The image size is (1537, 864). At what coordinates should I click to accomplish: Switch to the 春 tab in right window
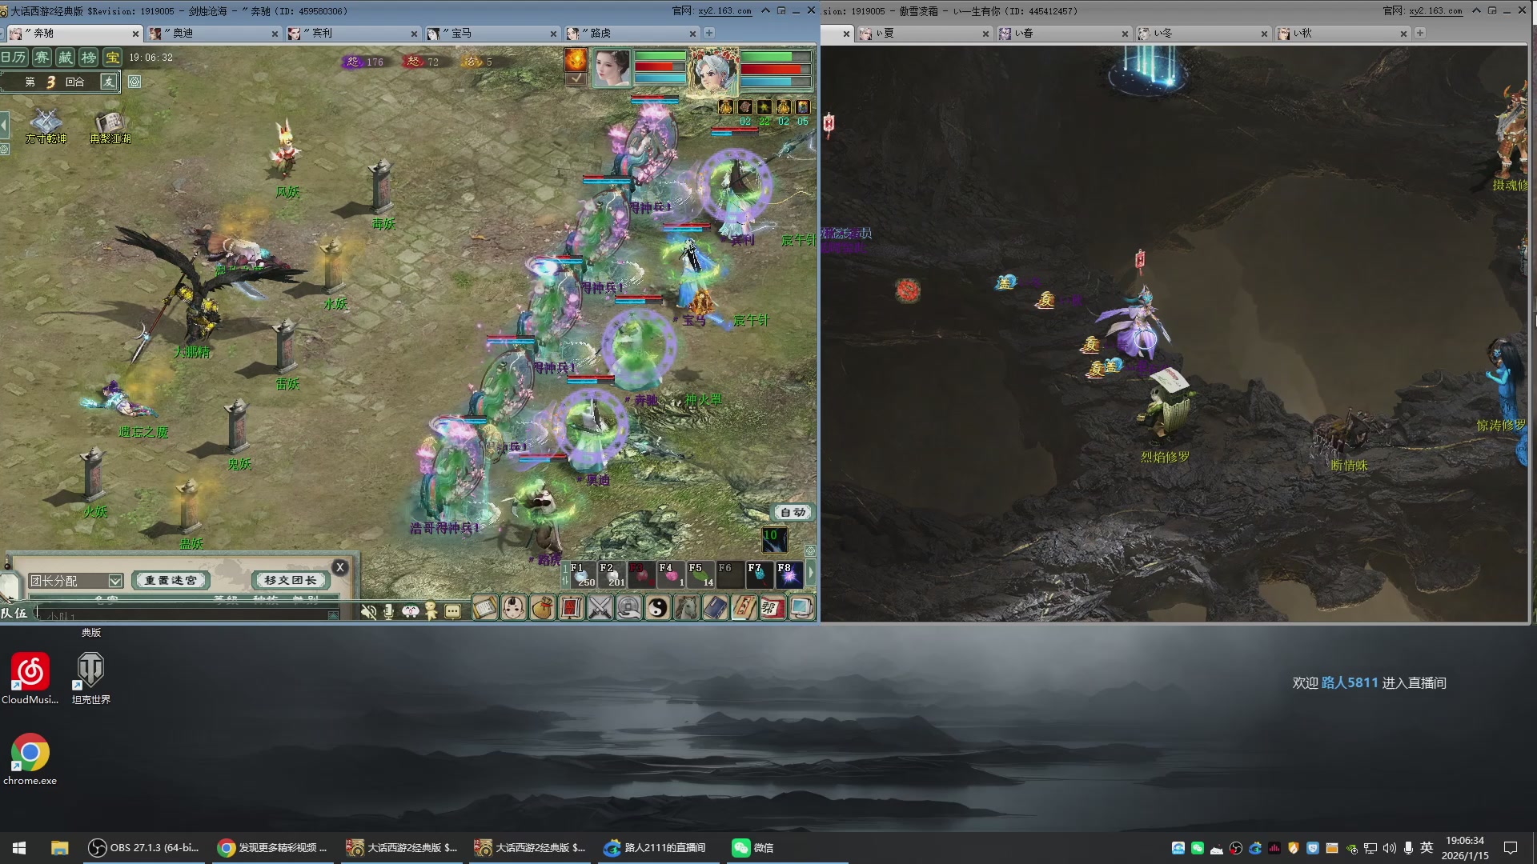pyautogui.click(x=1024, y=34)
